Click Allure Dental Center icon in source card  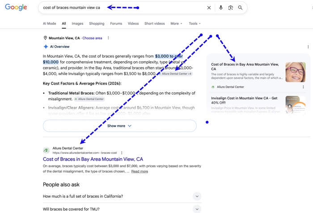pyautogui.click(x=213, y=87)
